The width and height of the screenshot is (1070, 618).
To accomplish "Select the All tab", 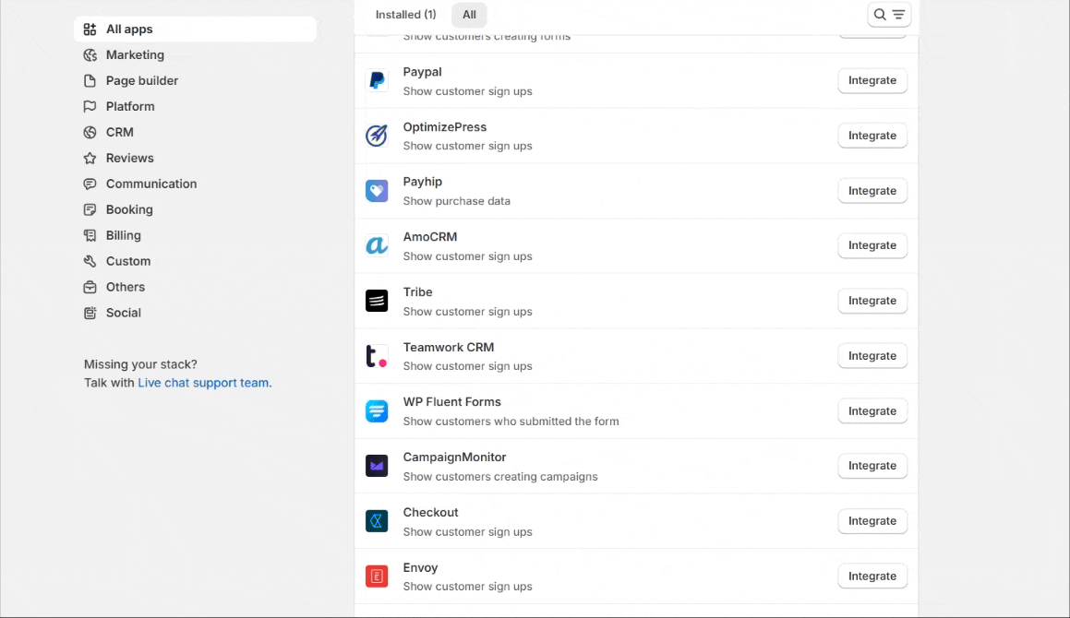I will point(469,15).
